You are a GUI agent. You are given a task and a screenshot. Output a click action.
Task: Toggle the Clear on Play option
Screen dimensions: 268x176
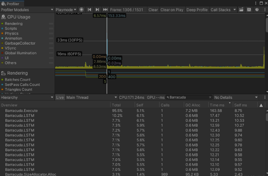pos(172,10)
